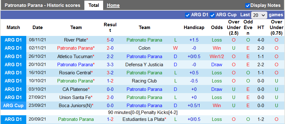This screenshot has width=285, height=124.
Task: Select the 1-2 half-time score for Estudiantes match
Action: coord(261,119)
